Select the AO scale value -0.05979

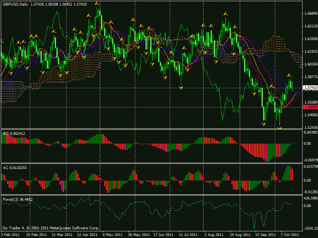click(311, 160)
